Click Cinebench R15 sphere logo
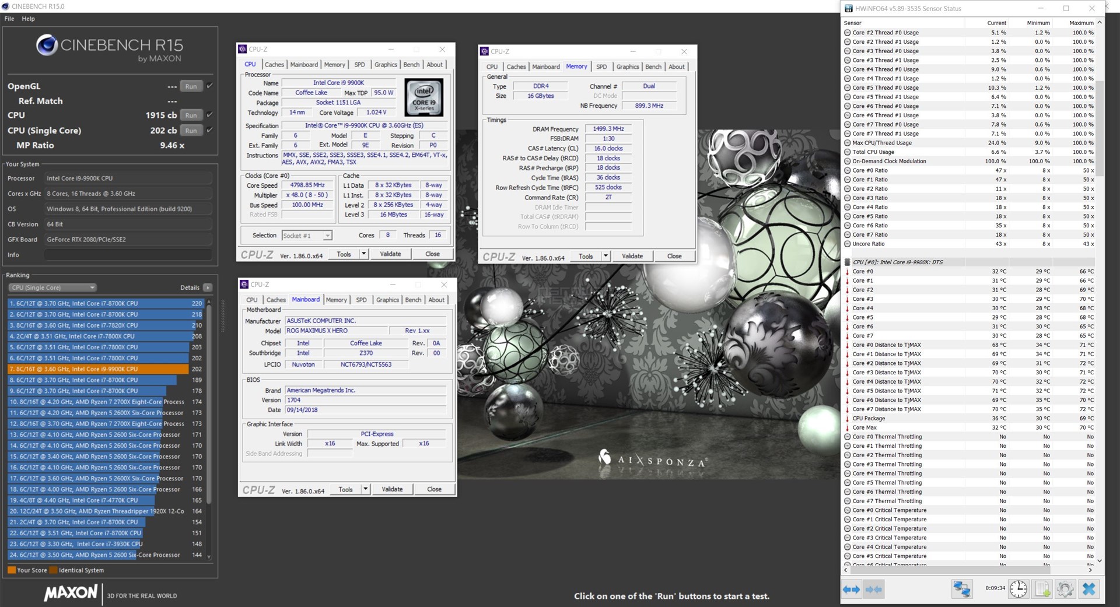 tap(47, 45)
